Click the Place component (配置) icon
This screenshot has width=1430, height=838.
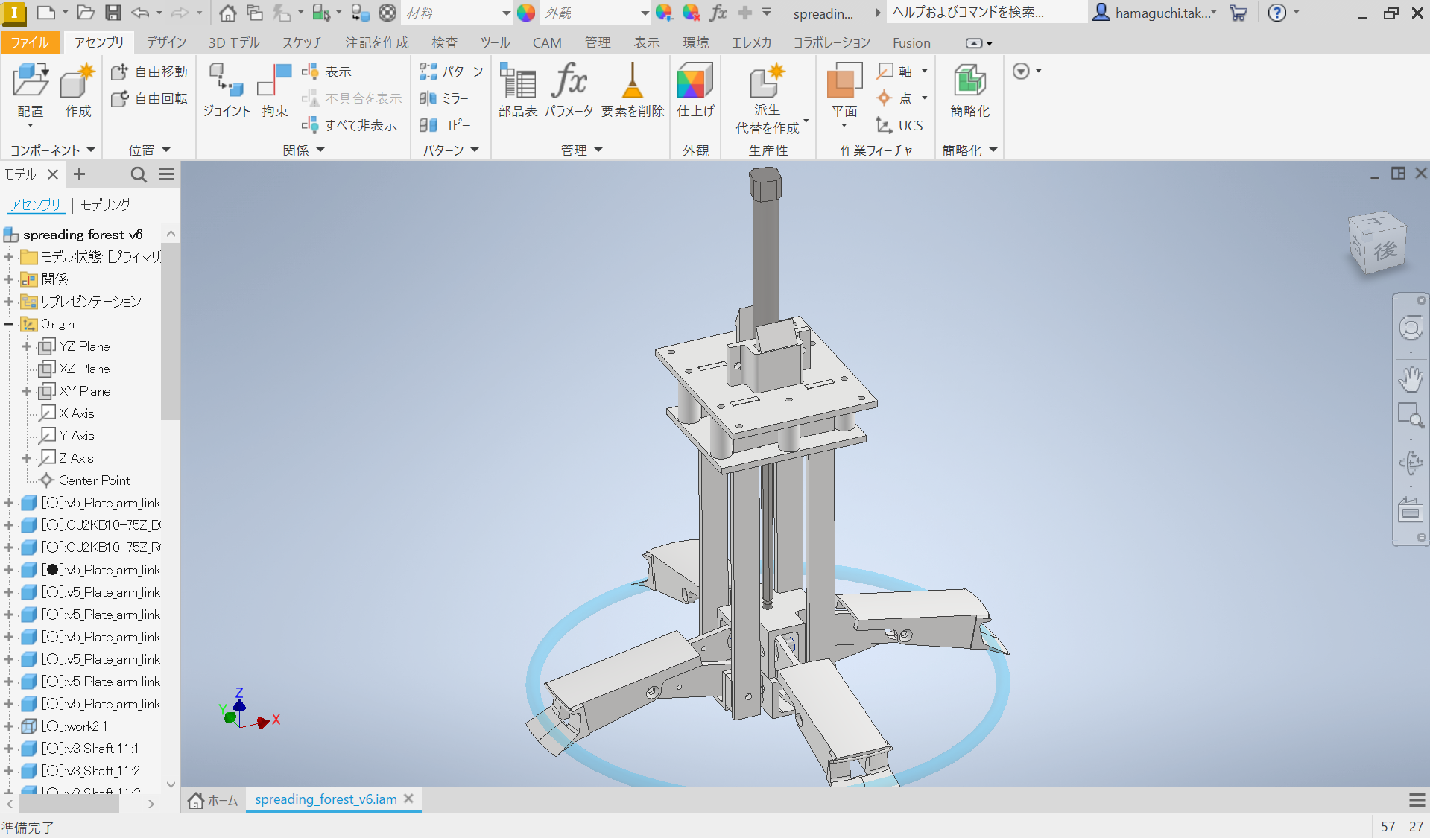31,82
